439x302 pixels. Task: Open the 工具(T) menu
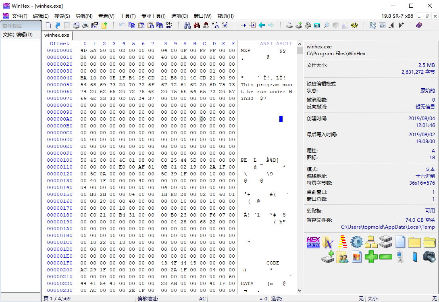(128, 16)
